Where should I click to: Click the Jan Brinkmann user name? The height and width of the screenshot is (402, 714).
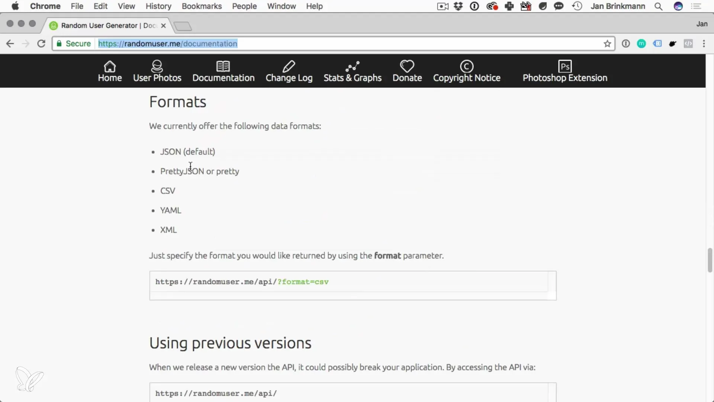pos(618,6)
